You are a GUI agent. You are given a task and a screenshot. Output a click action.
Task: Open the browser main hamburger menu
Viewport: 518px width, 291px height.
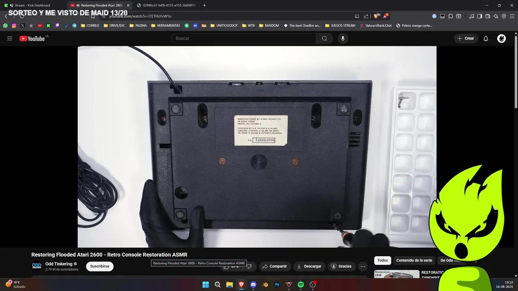click(512, 16)
